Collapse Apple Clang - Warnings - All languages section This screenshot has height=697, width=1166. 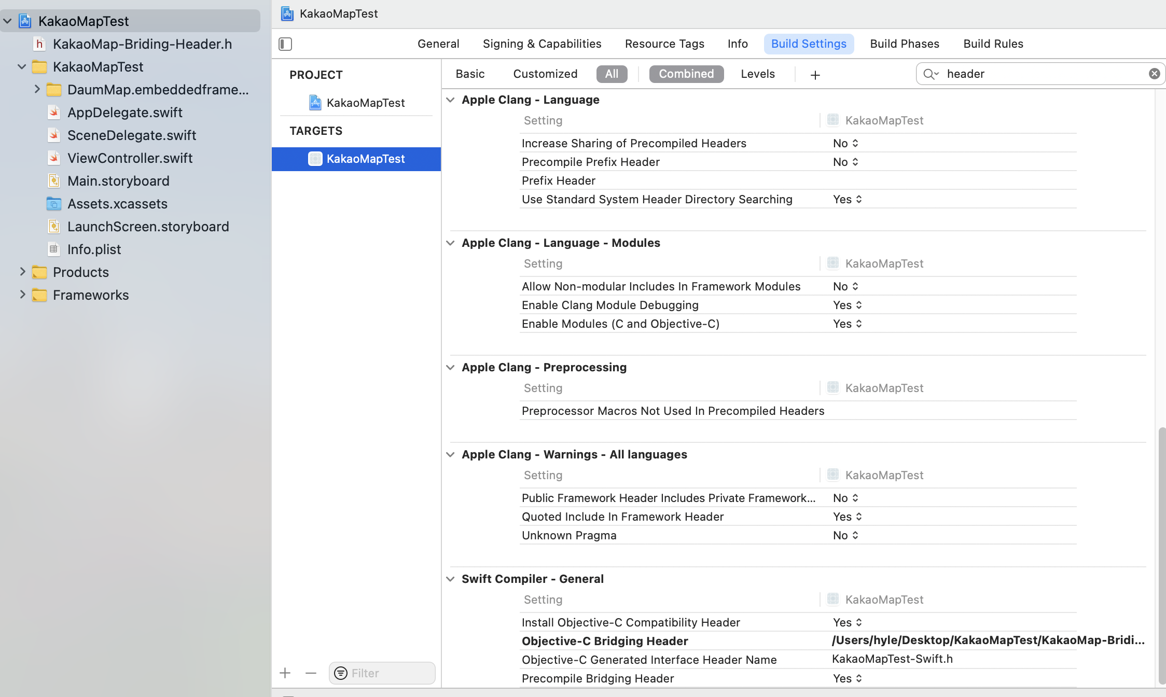(x=450, y=454)
